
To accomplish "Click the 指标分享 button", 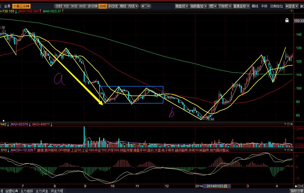I will coord(297,191).
